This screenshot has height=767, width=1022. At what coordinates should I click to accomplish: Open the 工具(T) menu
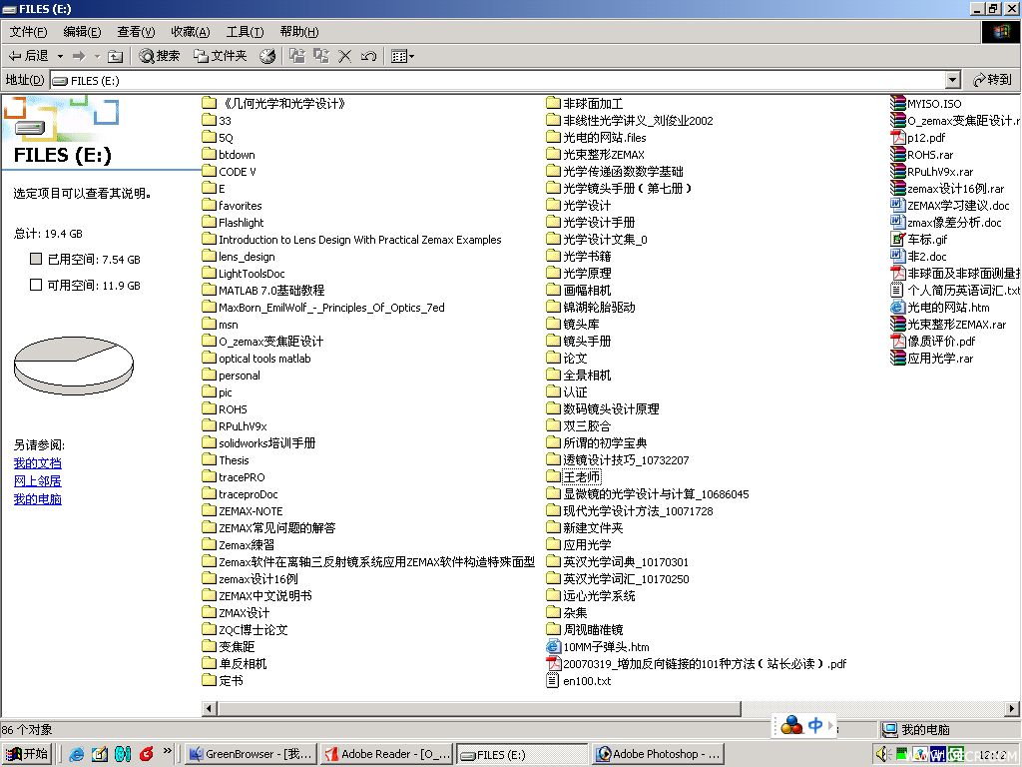click(x=245, y=32)
